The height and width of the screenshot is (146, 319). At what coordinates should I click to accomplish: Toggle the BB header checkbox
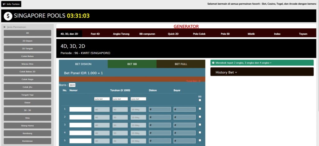pos(200,100)
